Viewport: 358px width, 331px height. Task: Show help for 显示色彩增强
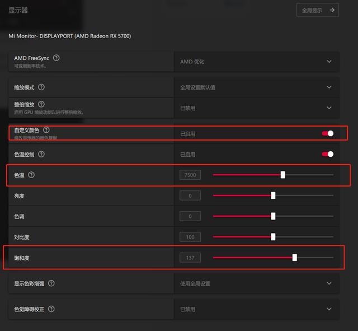pos(51,283)
